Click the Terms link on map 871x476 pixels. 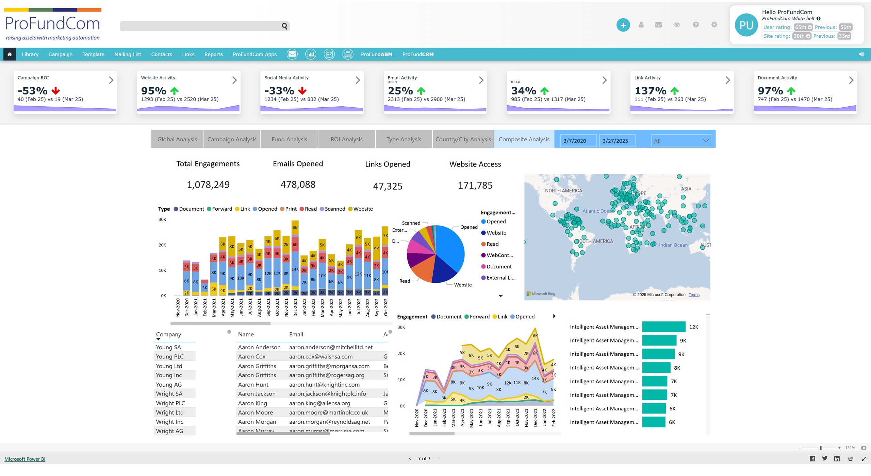(x=694, y=295)
